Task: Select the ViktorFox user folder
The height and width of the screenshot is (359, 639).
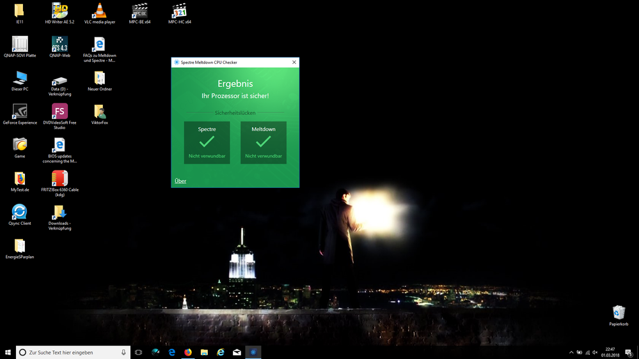Action: [x=99, y=114]
